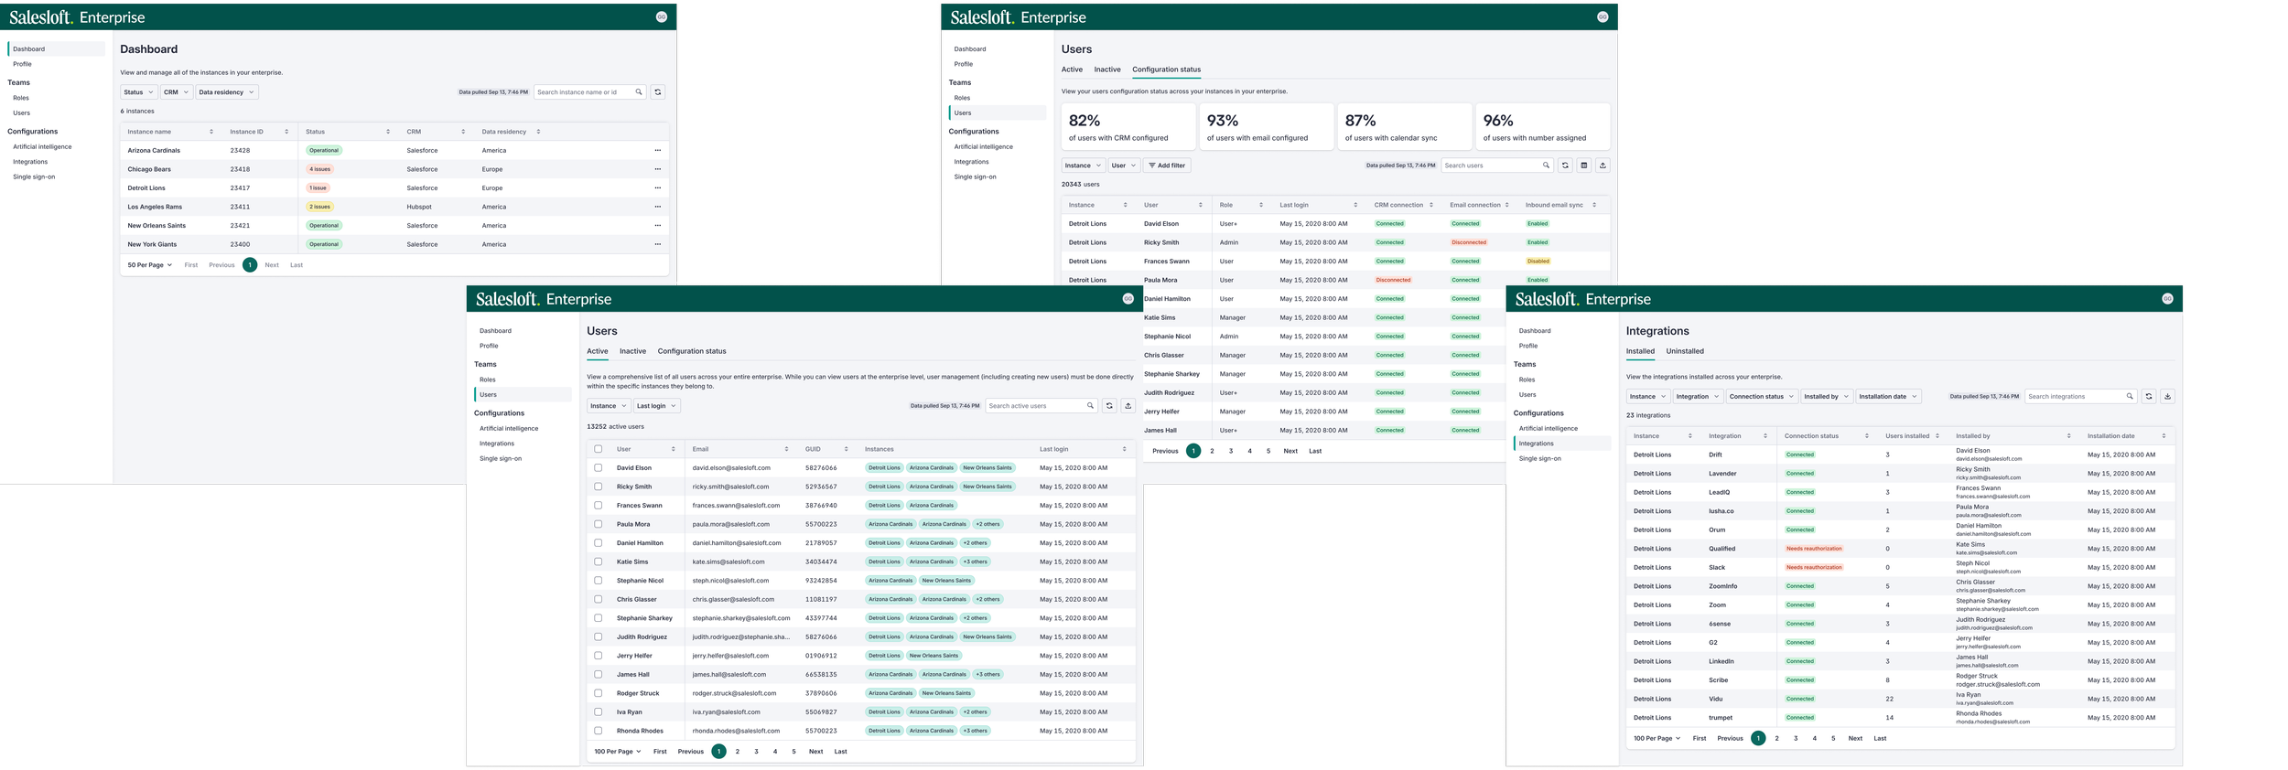Click upload/export icon in Configuration status window
Viewport: 2288px width, 770px height.
click(1603, 166)
